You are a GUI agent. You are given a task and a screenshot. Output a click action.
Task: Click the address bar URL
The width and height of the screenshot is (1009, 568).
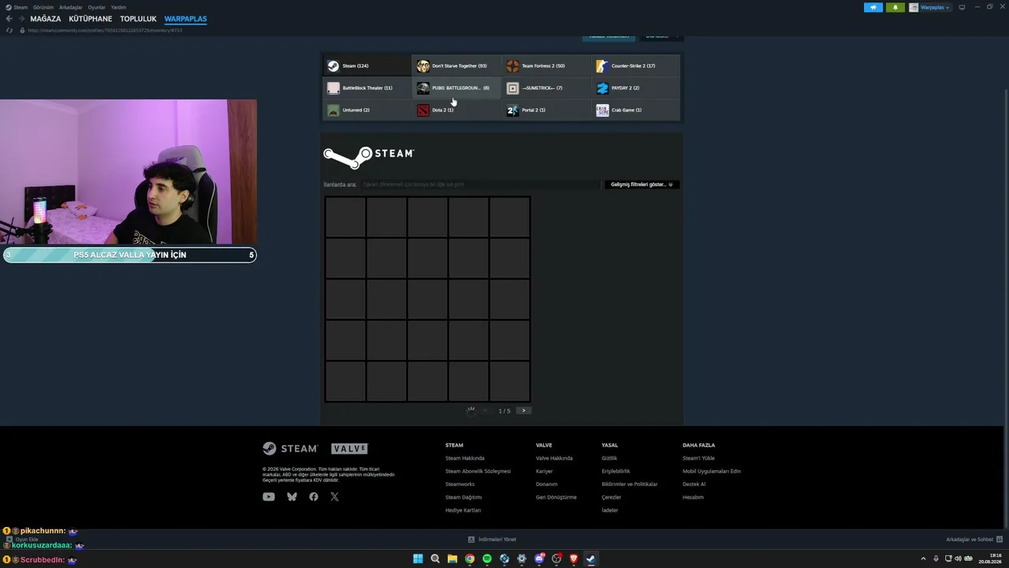pyautogui.click(x=105, y=30)
